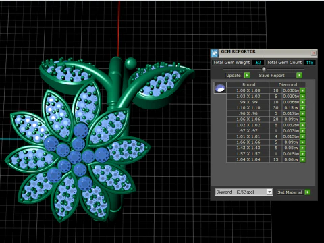324x243 pixels.
Task: Click the green arrow in the 1.57 X 1.57 row
Action: coord(303,154)
